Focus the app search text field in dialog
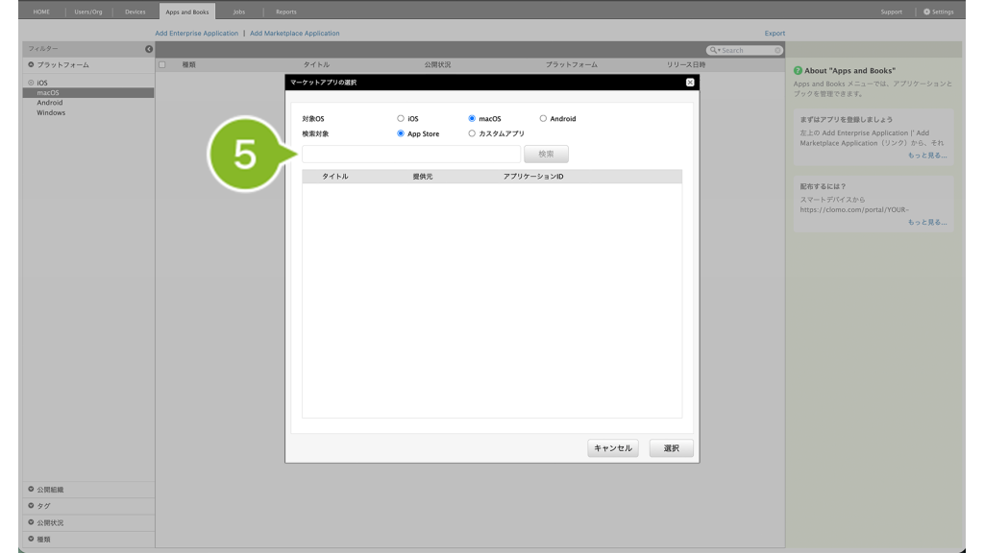This screenshot has height=553, width=984. (411, 154)
